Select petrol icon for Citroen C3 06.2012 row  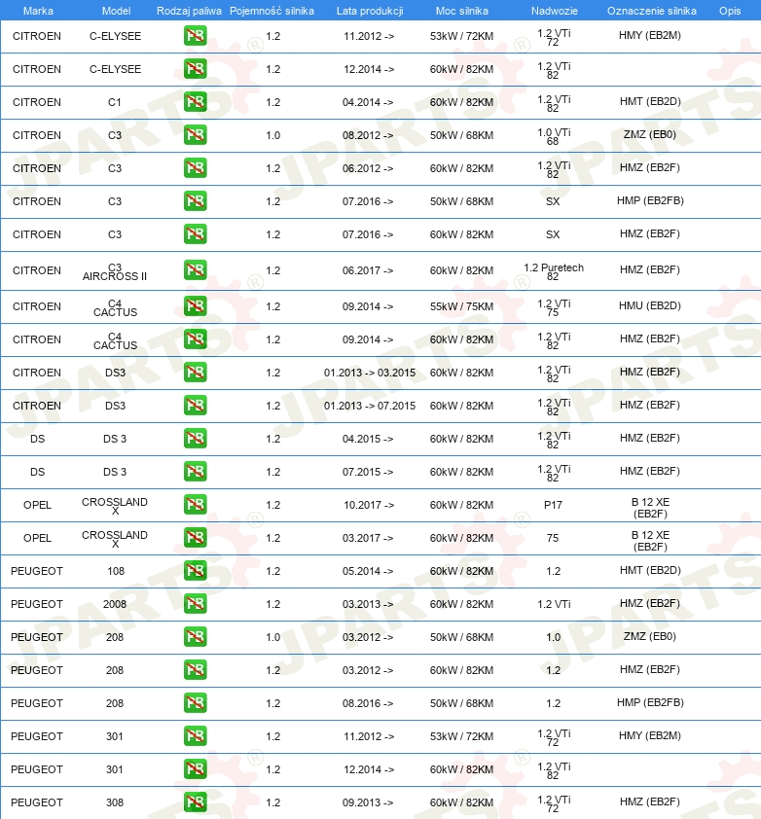point(195,168)
